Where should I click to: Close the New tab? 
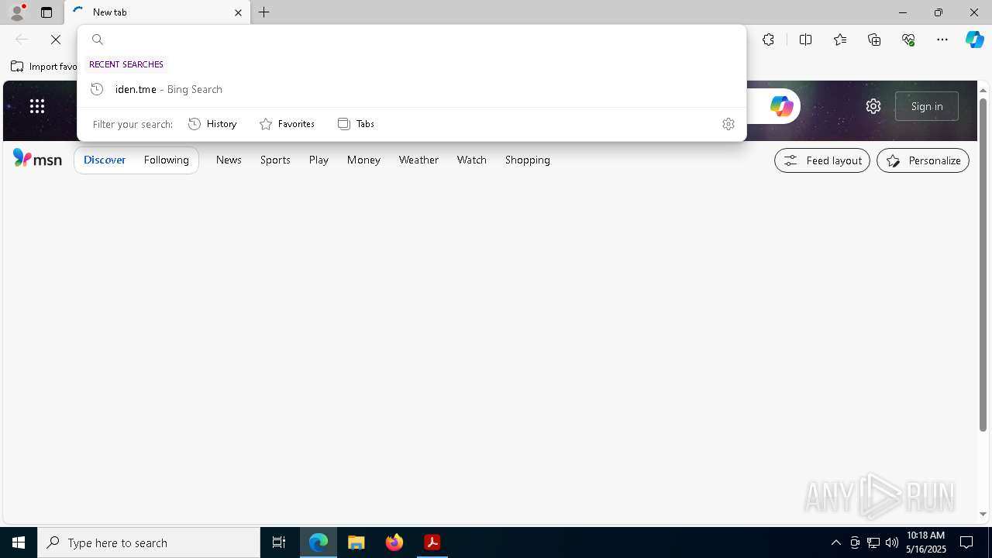[x=238, y=12]
